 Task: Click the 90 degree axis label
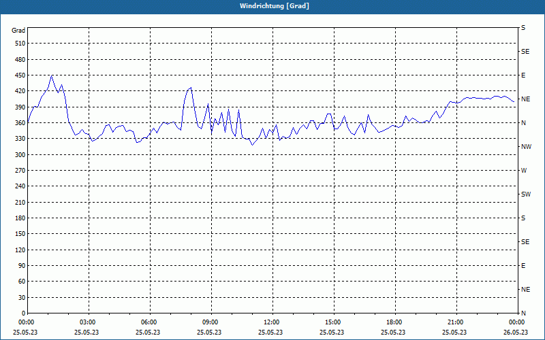click(x=22, y=266)
